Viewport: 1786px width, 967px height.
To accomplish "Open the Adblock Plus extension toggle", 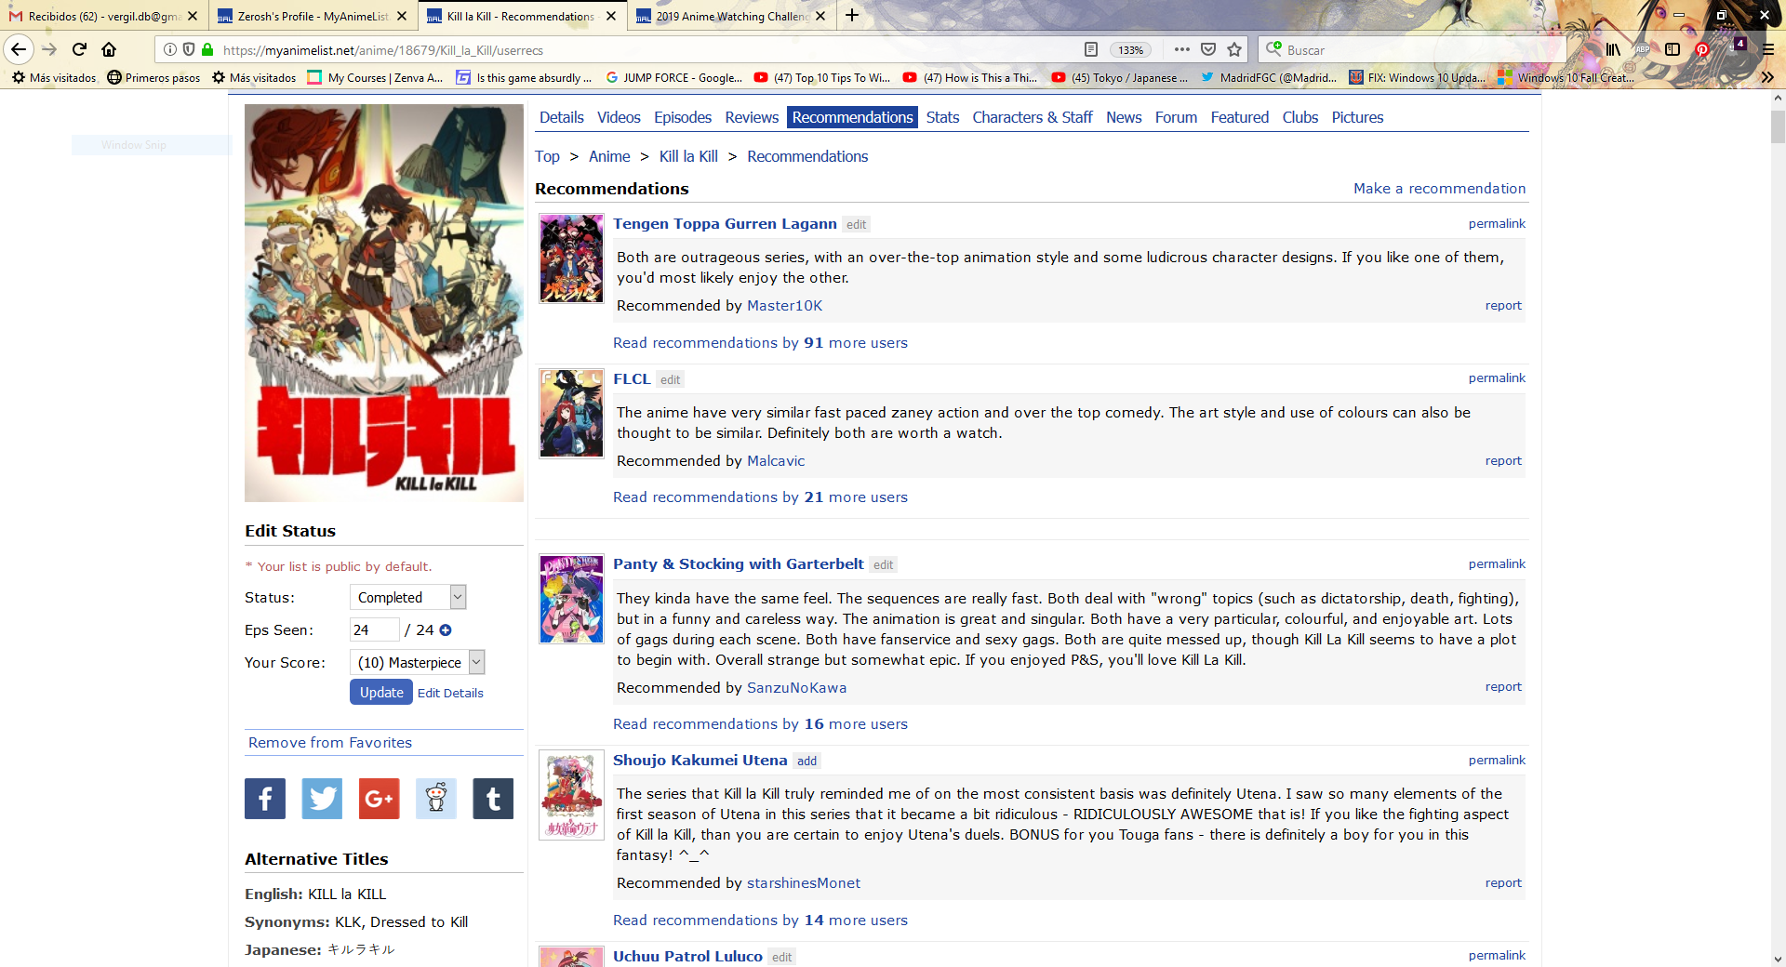I will [x=1643, y=50].
